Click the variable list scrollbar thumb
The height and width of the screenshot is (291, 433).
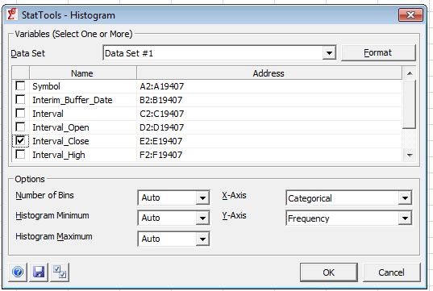pyautogui.click(x=410, y=104)
